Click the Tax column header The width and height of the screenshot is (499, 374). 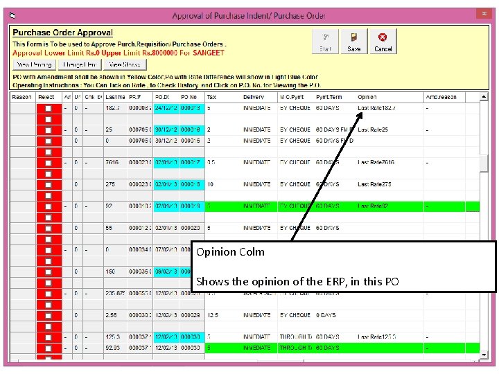click(222, 97)
